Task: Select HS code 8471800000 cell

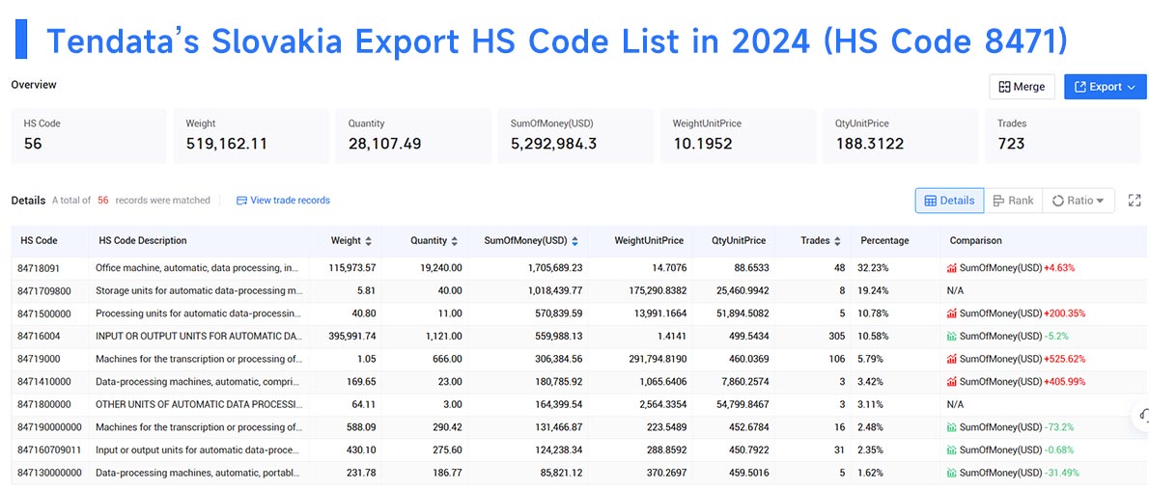Action: pos(44,404)
